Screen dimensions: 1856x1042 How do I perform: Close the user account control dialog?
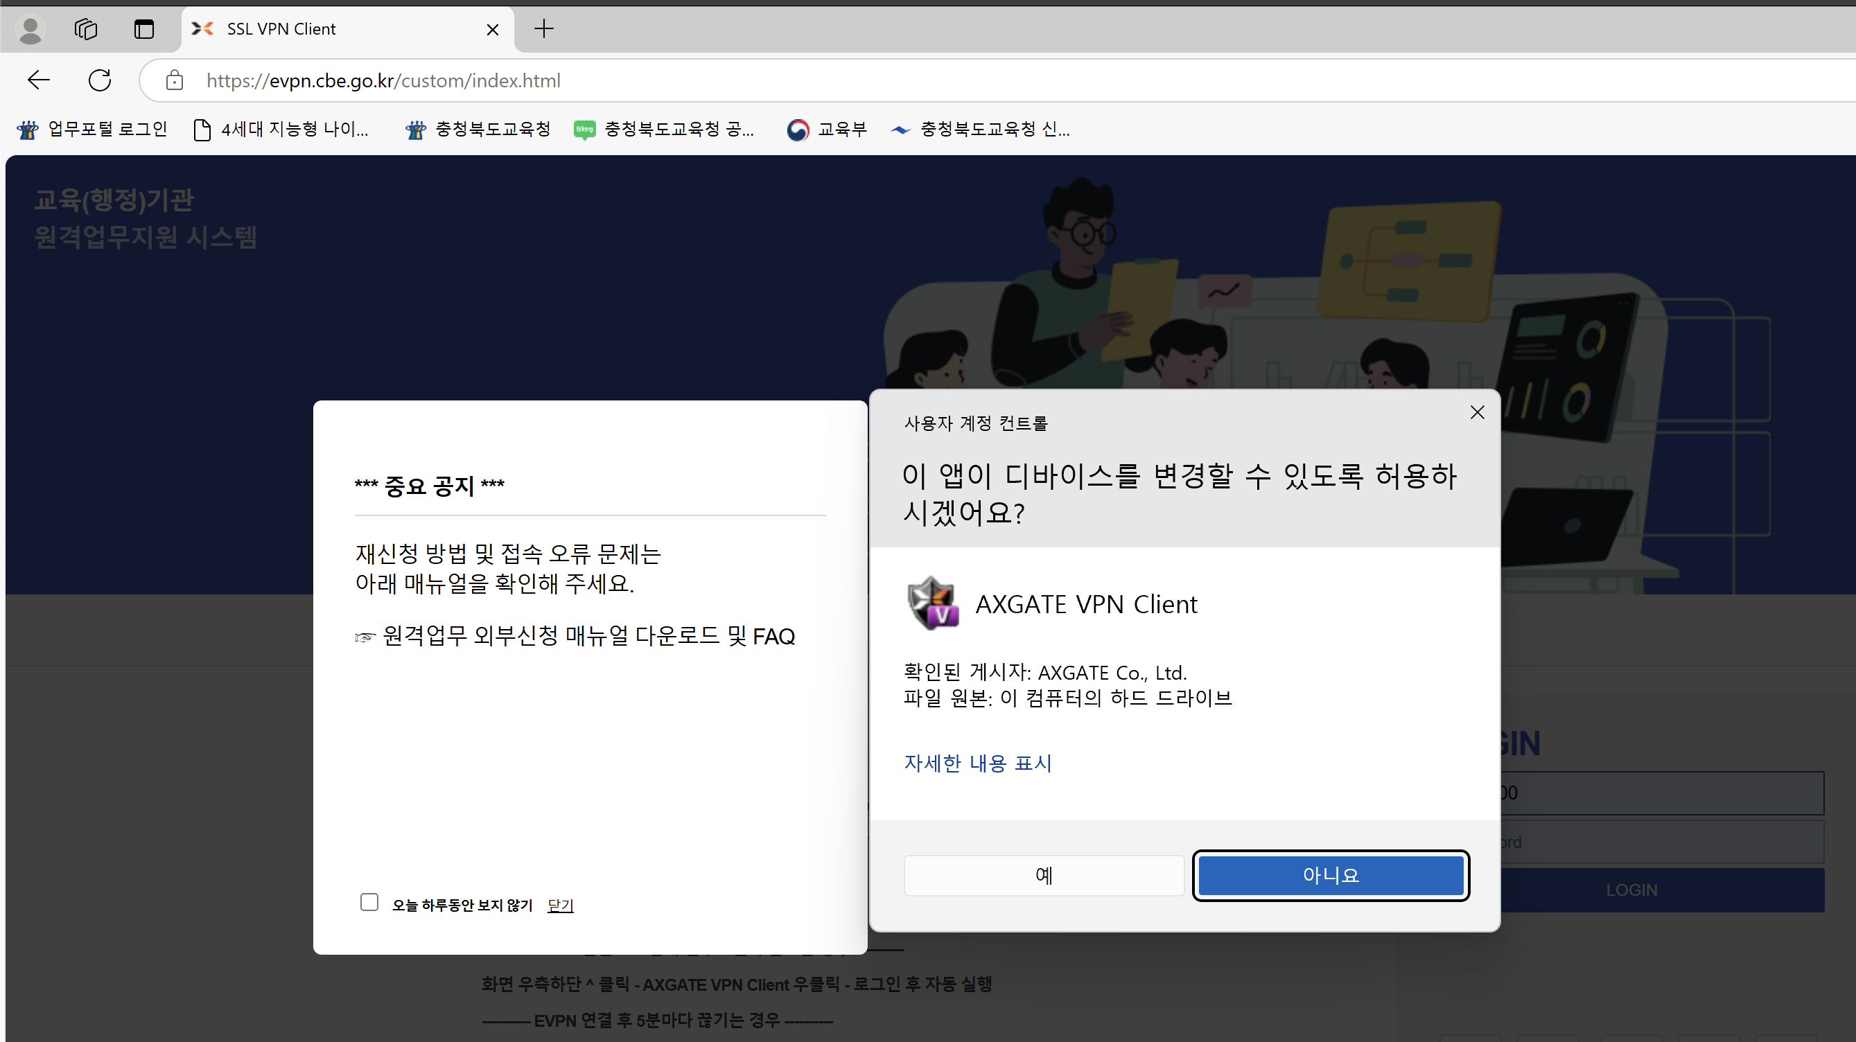point(1477,413)
